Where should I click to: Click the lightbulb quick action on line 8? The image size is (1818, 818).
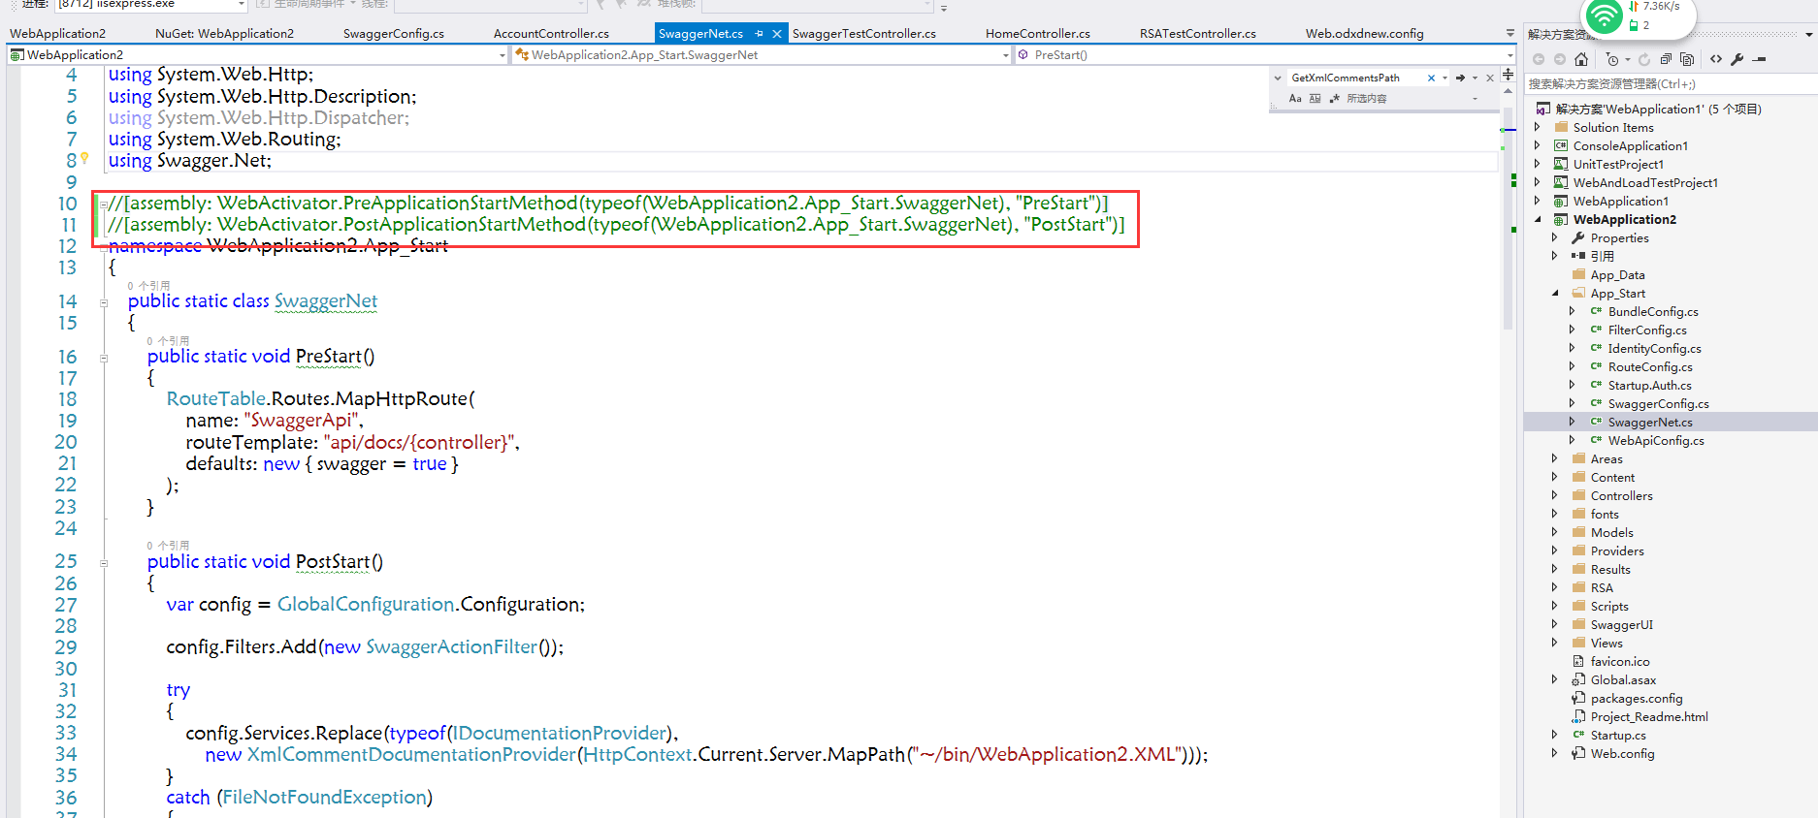(x=84, y=158)
